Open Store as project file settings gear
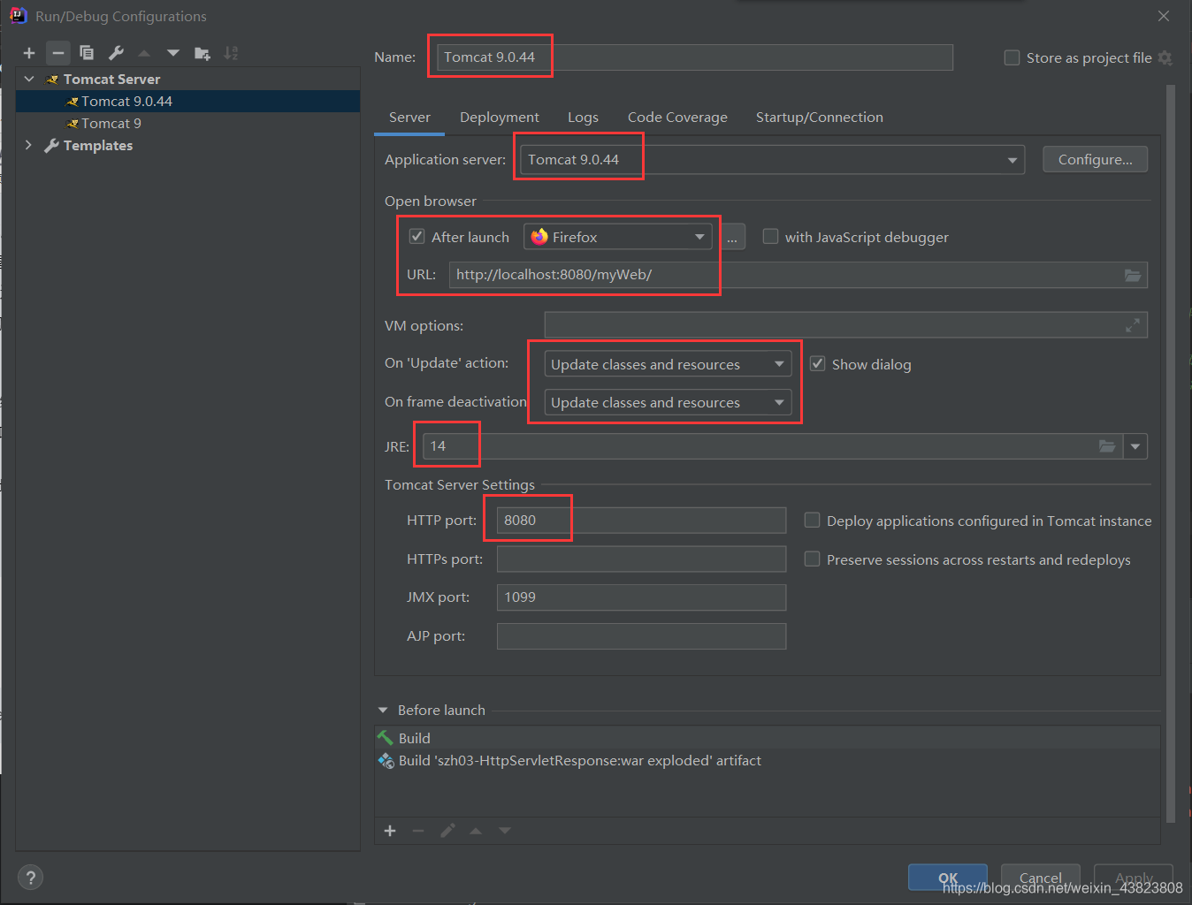The width and height of the screenshot is (1192, 905). pyautogui.click(x=1165, y=57)
